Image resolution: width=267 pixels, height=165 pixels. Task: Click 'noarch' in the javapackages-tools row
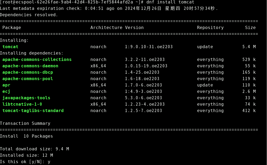pos(98,98)
